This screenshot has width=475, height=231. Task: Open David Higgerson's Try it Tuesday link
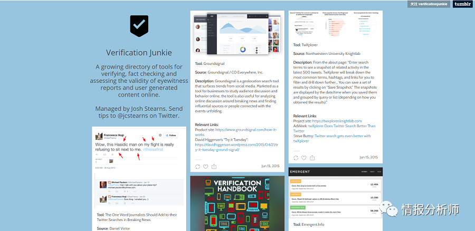coord(237,147)
